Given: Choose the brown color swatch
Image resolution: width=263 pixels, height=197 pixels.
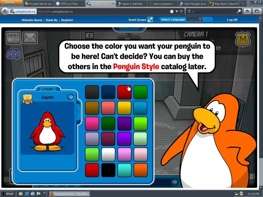Looking at the screenshot, I should [92, 108].
